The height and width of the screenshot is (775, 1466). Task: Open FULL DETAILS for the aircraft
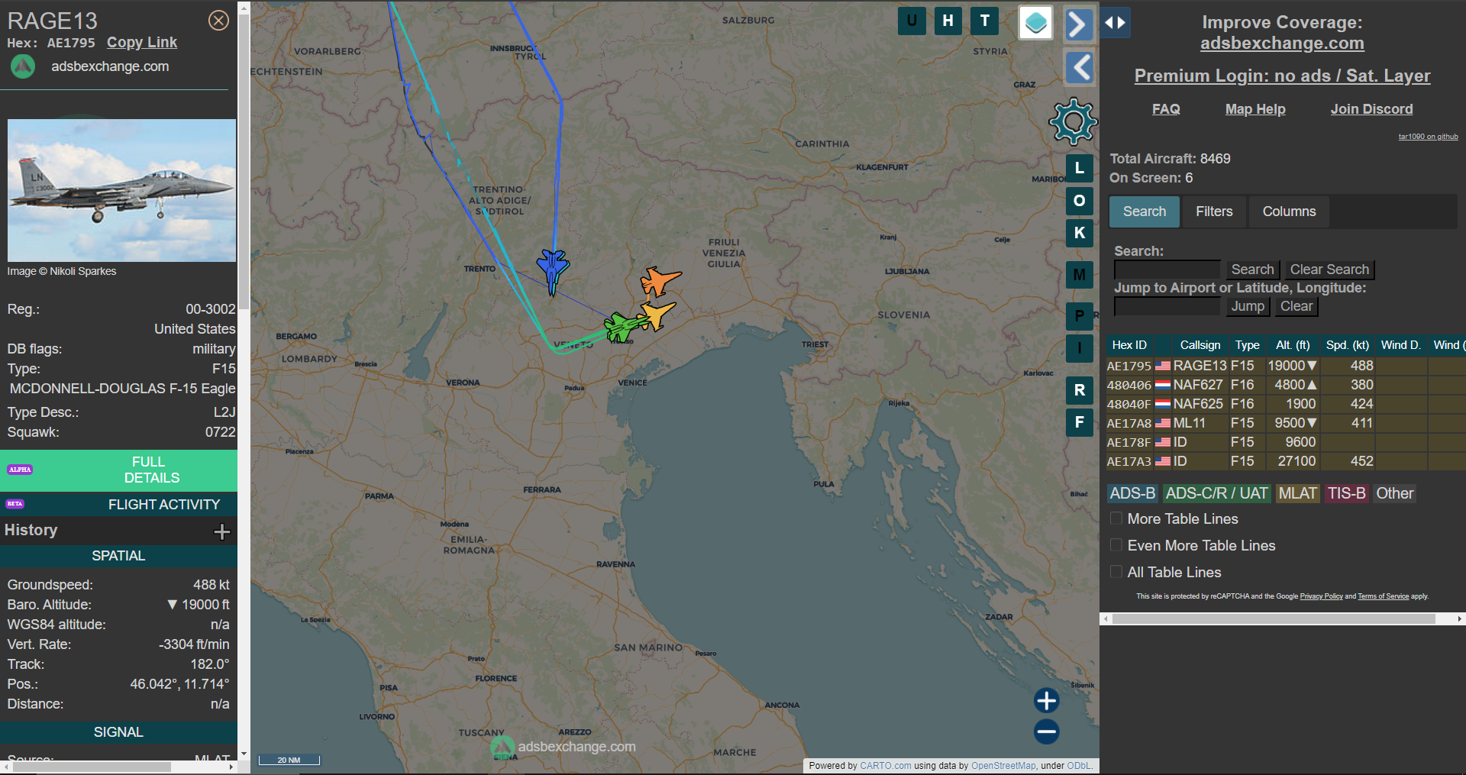click(x=118, y=470)
